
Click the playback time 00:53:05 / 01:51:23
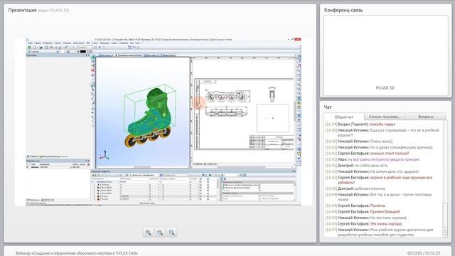point(424,253)
